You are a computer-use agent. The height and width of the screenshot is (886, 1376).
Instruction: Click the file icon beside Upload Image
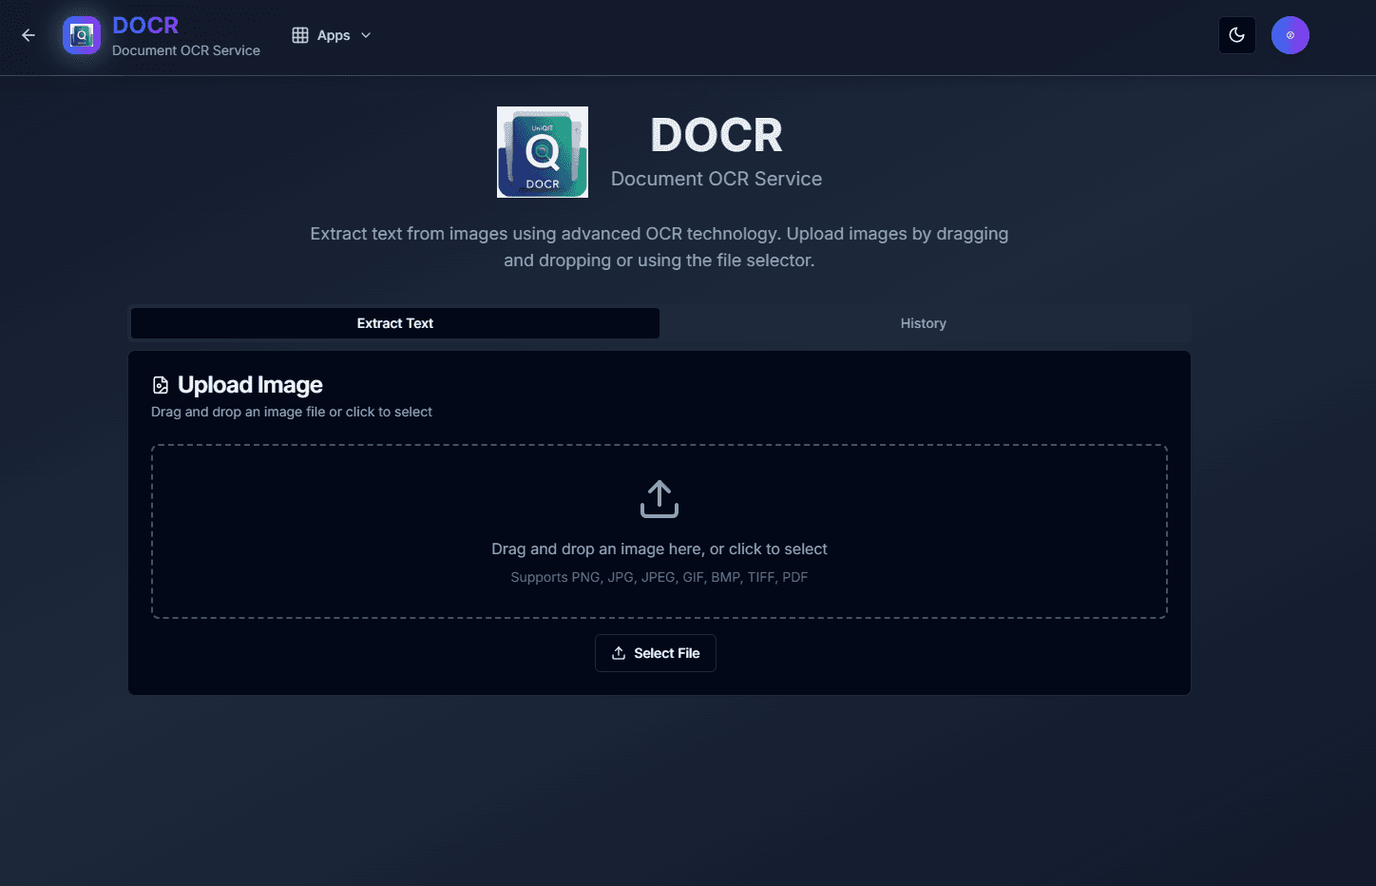coord(161,385)
